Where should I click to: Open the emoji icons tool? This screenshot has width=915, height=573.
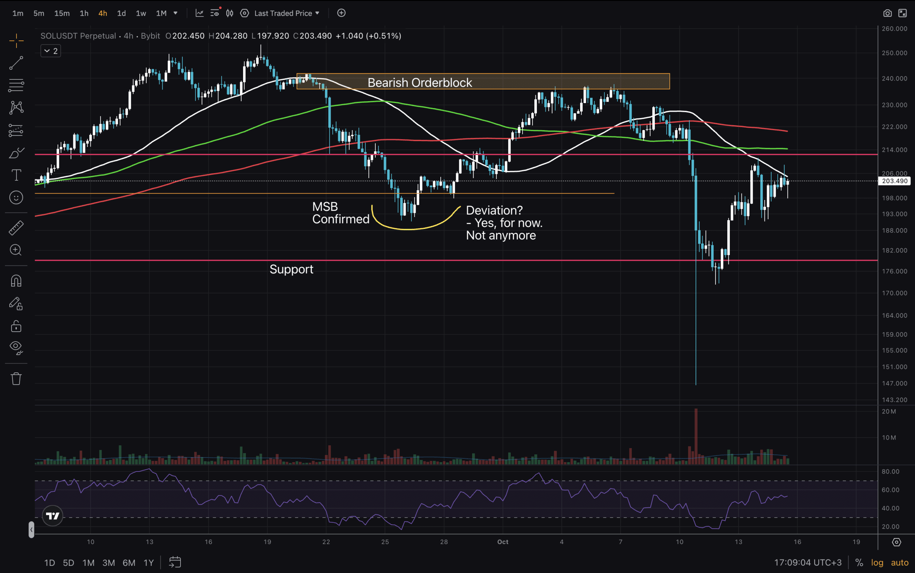16,197
